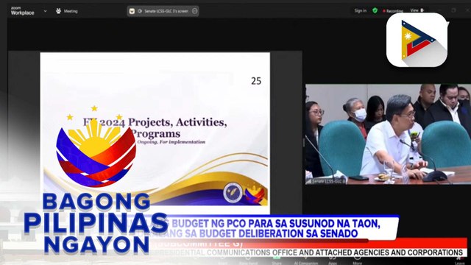Click the shared presentation slide
Viewport: 471px width, 265px height.
click(155, 132)
